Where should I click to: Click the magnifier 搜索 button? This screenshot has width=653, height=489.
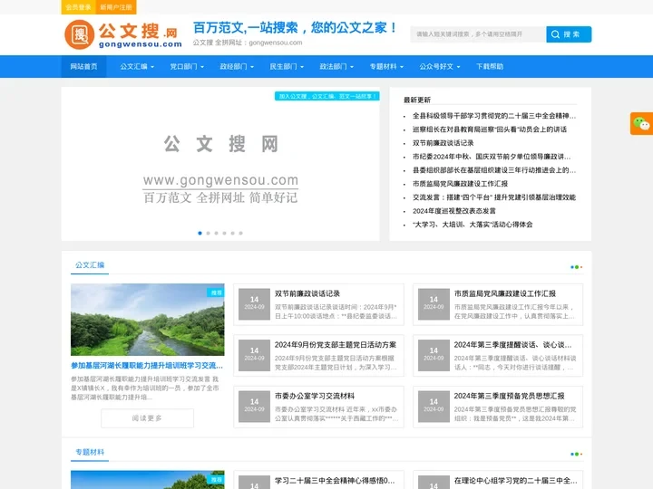pos(569,34)
